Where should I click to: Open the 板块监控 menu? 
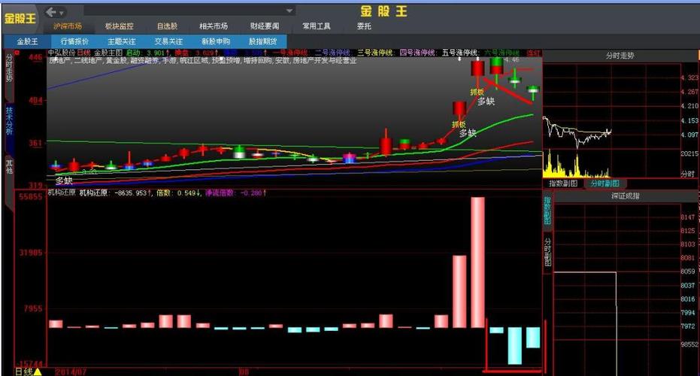pyautogui.click(x=120, y=26)
